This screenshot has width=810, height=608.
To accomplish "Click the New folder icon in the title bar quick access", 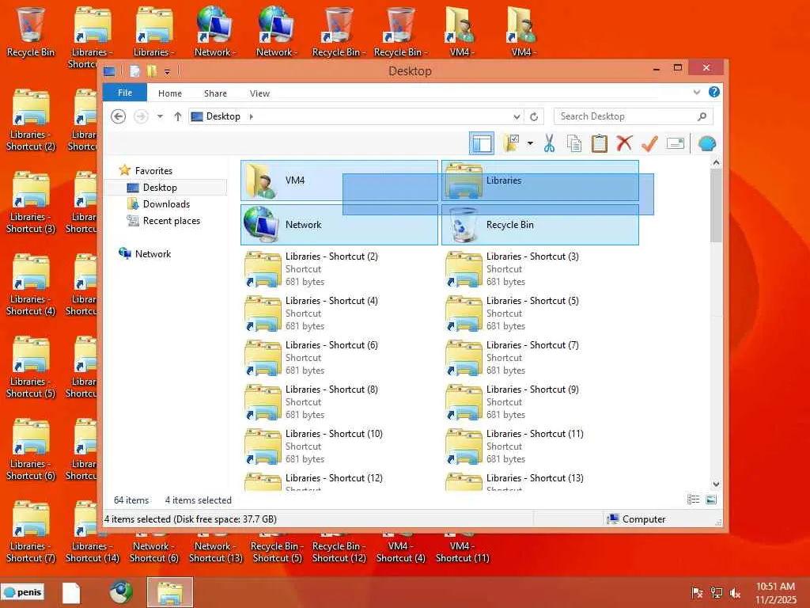I will coord(151,70).
